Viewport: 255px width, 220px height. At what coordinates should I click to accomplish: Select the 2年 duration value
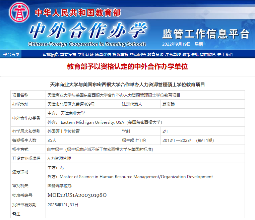(x=166, y=131)
